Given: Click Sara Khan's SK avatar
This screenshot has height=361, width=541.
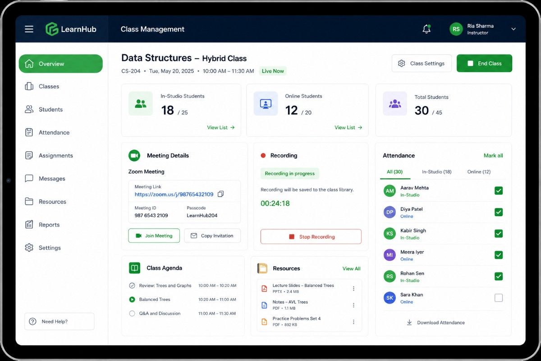Looking at the screenshot, I should pos(390,298).
